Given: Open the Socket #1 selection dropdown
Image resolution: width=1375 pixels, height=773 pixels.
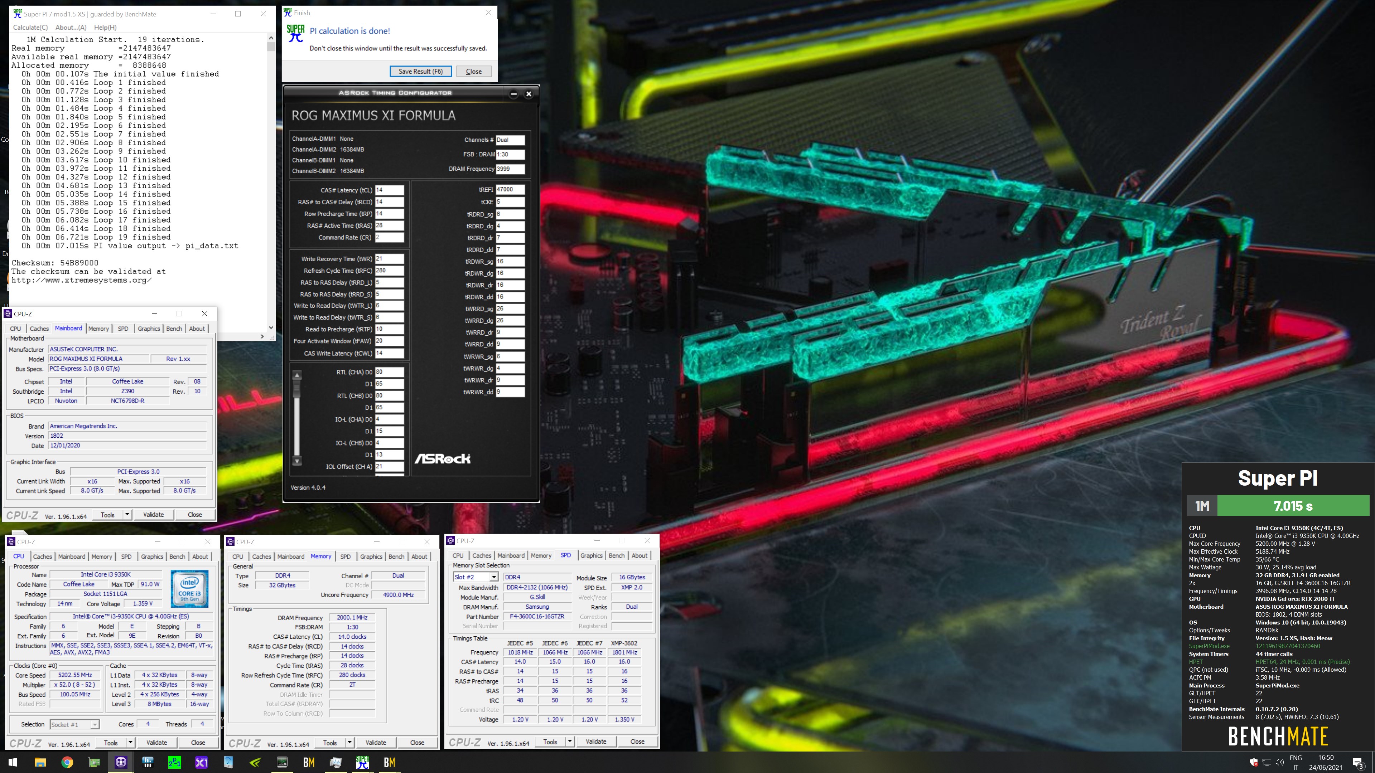Looking at the screenshot, I should click(x=74, y=724).
